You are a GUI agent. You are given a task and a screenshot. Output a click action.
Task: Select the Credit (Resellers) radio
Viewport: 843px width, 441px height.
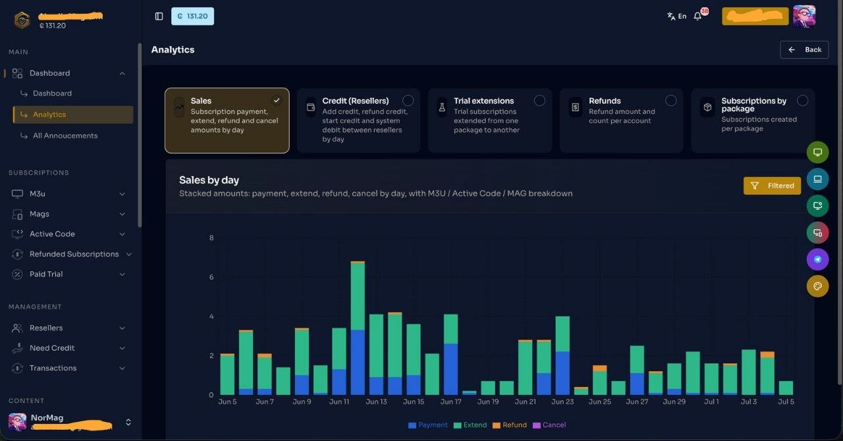point(408,101)
